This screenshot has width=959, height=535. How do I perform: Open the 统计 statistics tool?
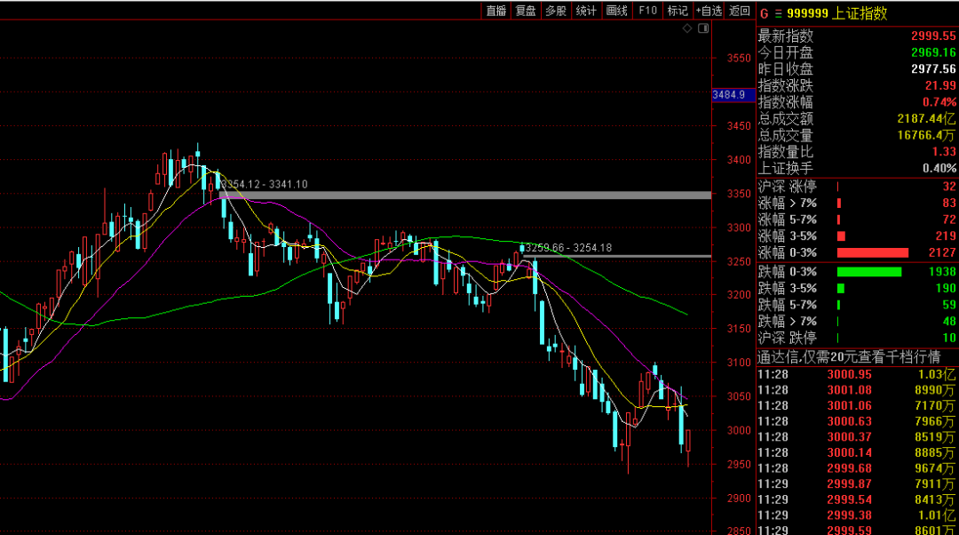coord(586,11)
